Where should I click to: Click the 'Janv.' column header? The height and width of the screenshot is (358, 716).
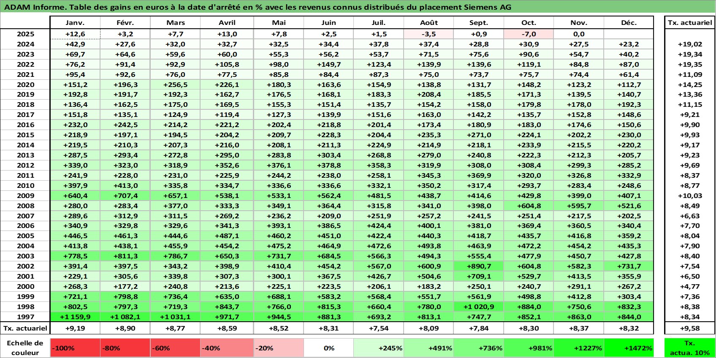(75, 23)
